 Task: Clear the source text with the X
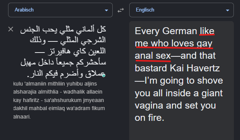click(x=11, y=29)
